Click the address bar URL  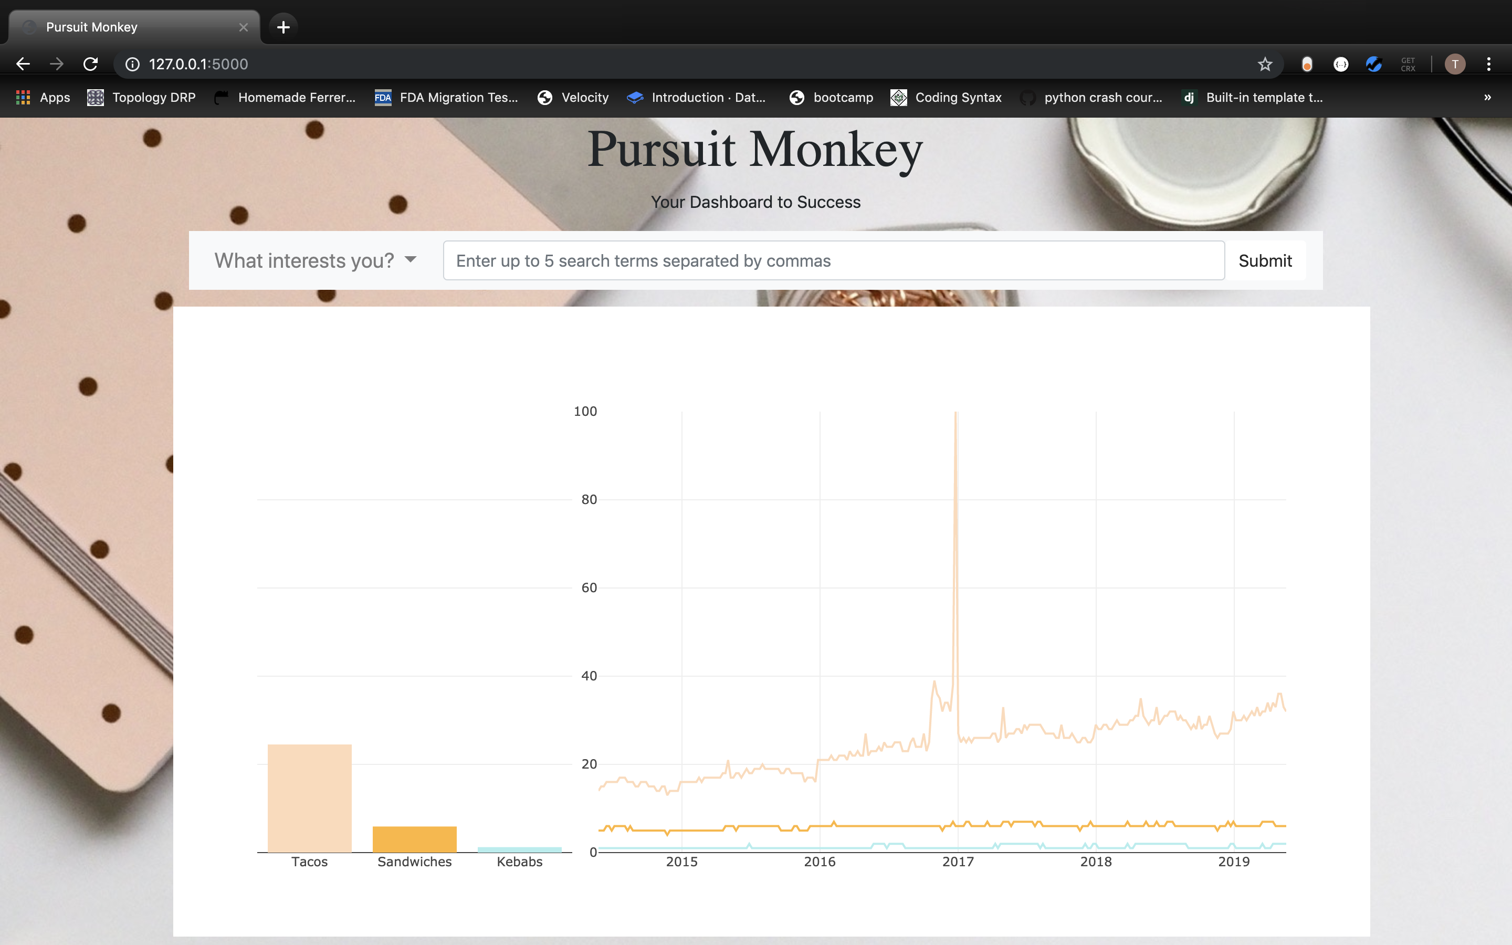198,64
